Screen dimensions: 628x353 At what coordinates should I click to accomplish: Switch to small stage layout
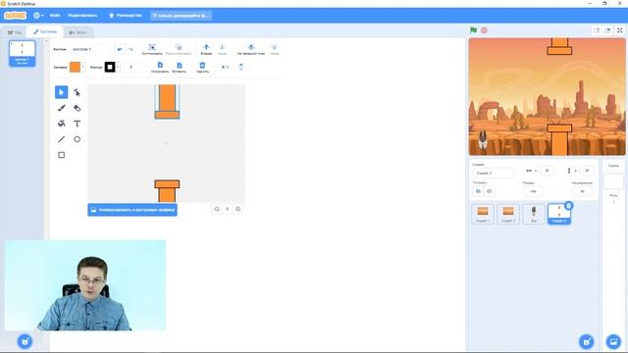coord(597,30)
